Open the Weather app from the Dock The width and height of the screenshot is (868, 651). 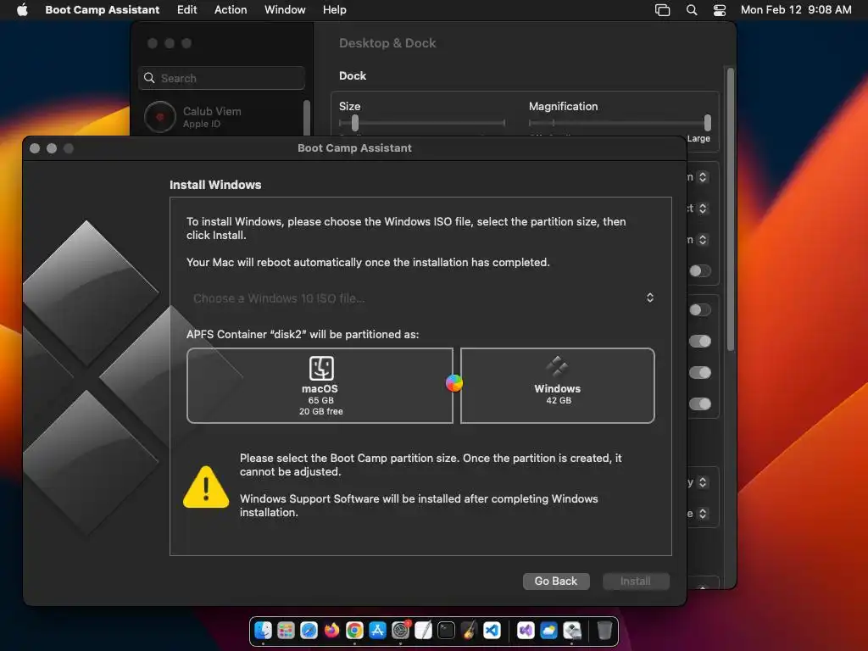(x=548, y=630)
